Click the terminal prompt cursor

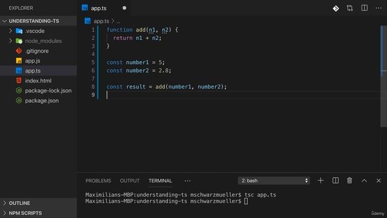[x=246, y=201]
